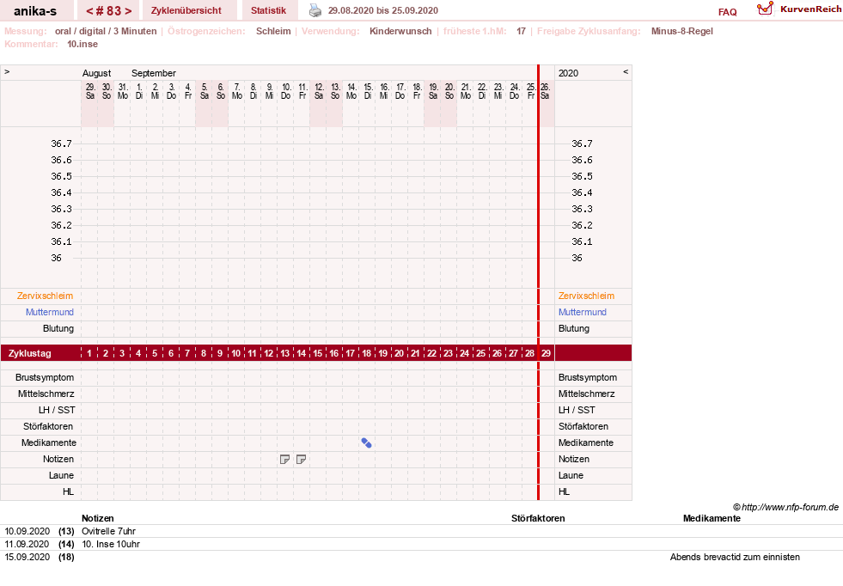Open the note icon on cycle day 13
The width and height of the screenshot is (843, 586).
click(285, 459)
